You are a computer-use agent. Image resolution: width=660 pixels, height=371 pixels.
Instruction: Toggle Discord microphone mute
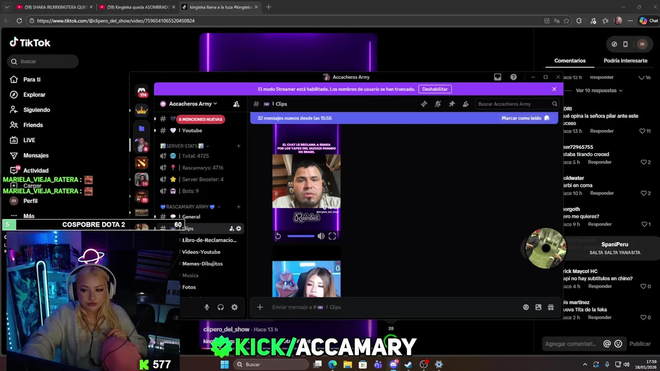tap(207, 307)
